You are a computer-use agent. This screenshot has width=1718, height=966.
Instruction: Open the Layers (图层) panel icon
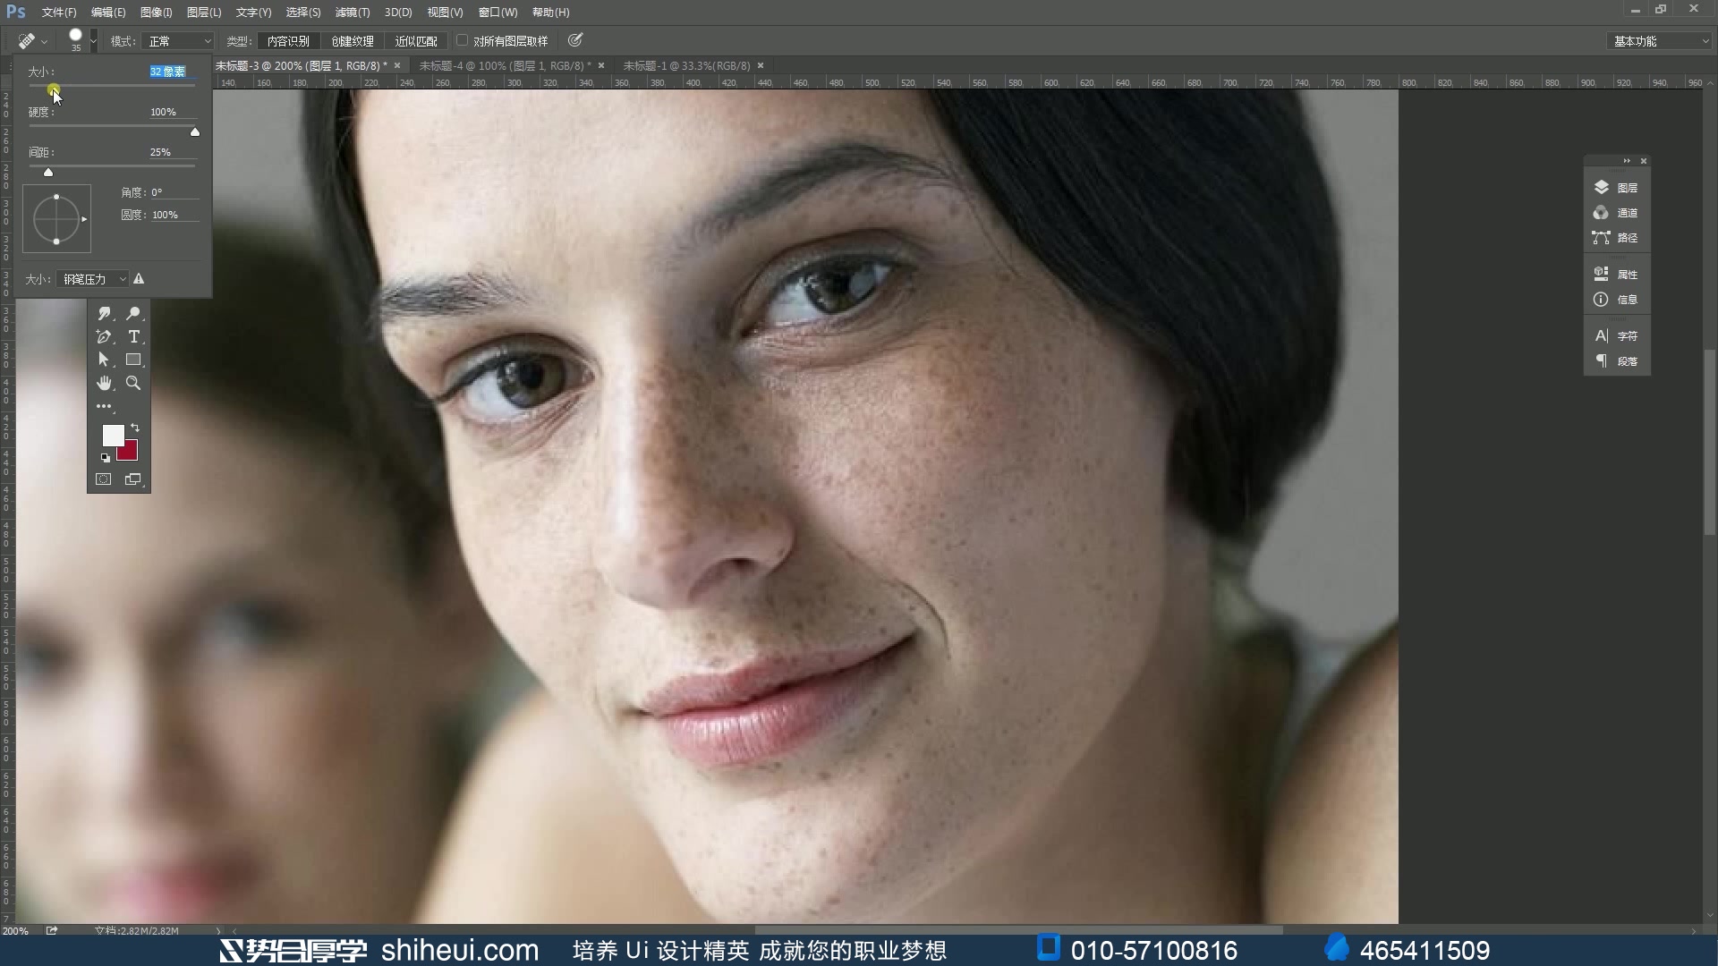pyautogui.click(x=1602, y=188)
